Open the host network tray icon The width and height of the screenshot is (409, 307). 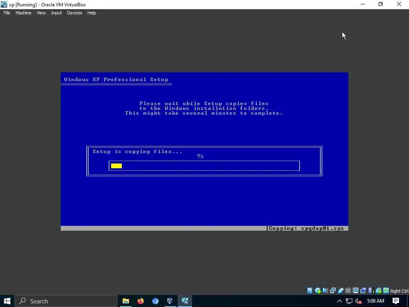coord(349,301)
